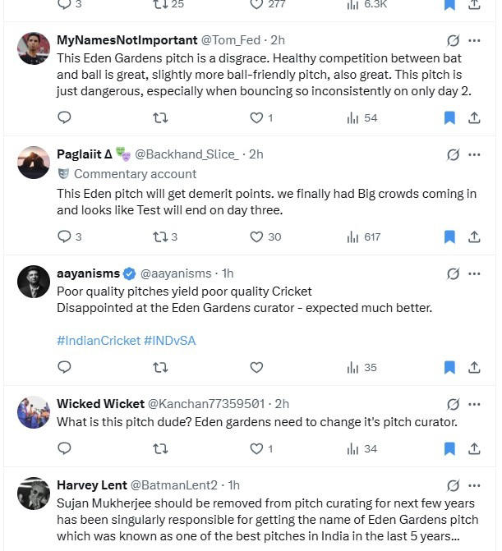Visit Wicked Wicket profile via display name
Viewport: 502px width, 551px height.
(x=100, y=404)
